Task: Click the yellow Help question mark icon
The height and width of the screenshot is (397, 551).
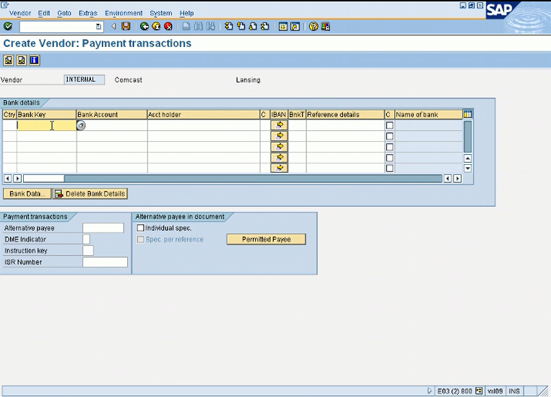Action: [x=313, y=27]
